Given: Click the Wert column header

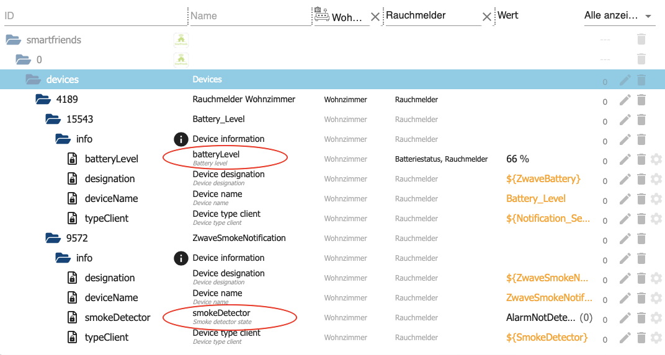Looking at the screenshot, I should (507, 15).
